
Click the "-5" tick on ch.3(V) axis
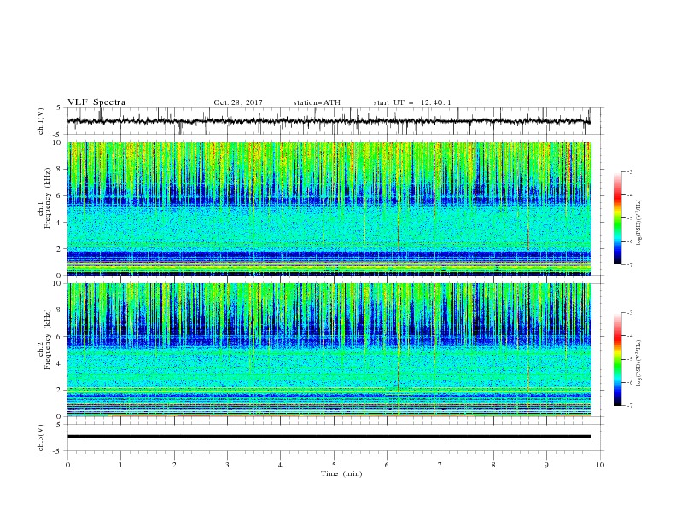(58, 451)
